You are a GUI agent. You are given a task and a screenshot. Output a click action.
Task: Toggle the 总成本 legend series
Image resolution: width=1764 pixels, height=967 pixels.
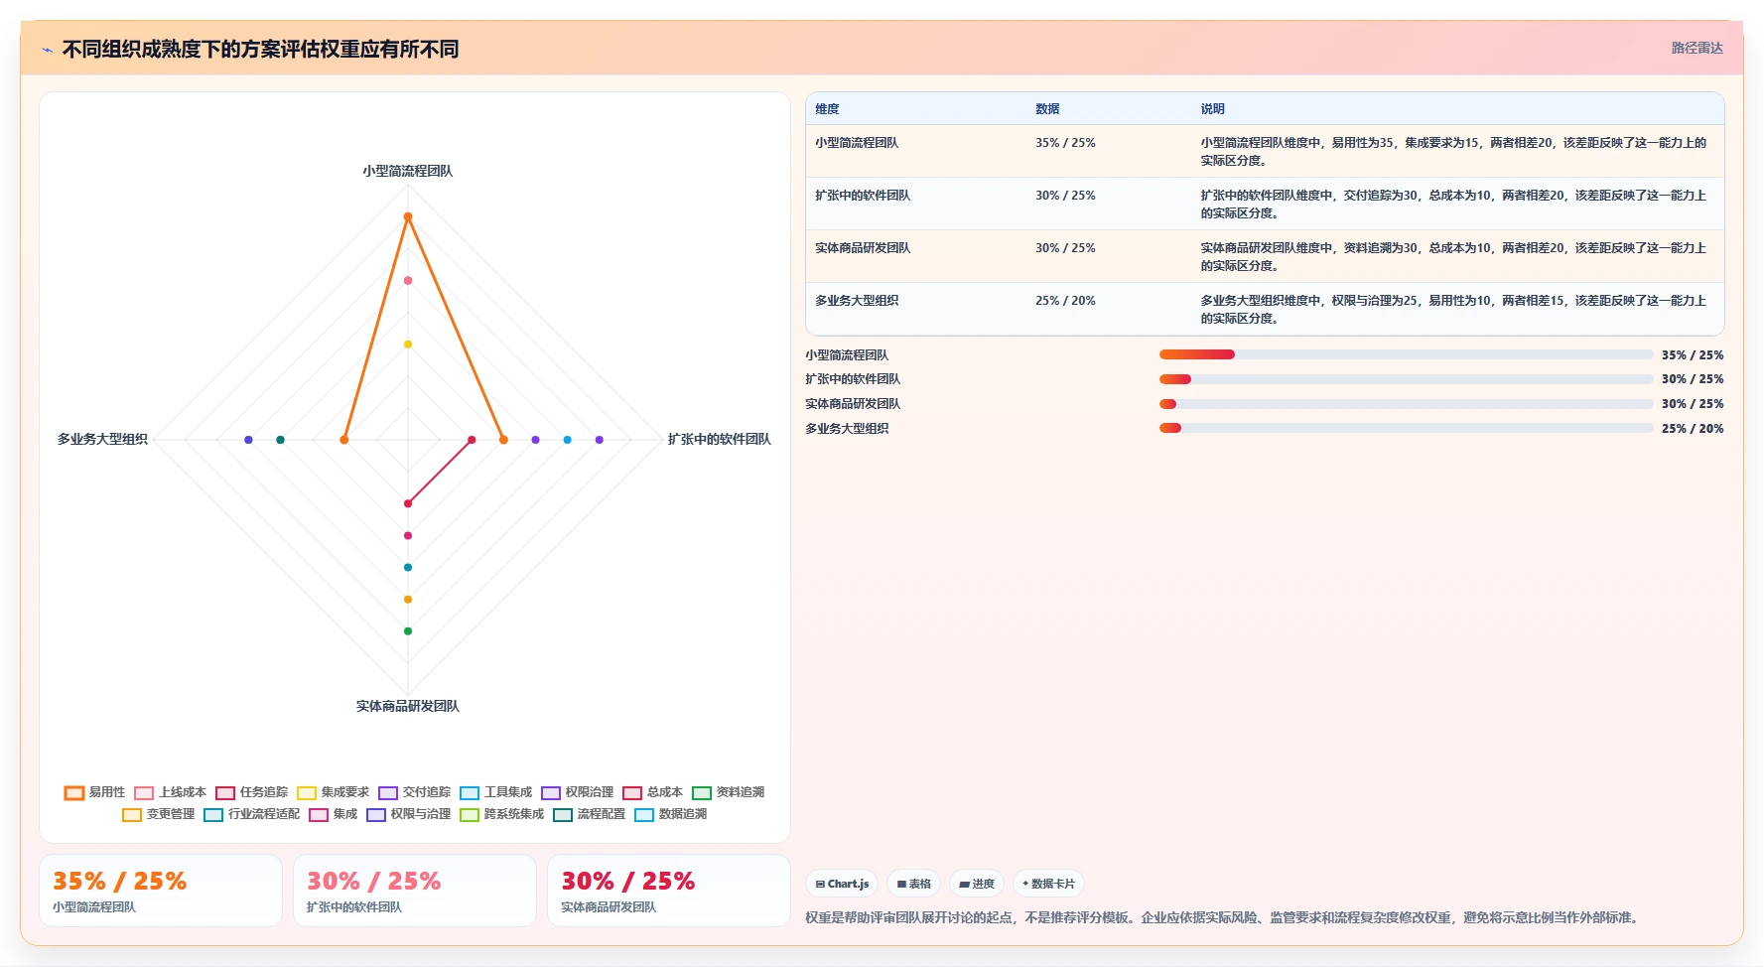(x=653, y=792)
